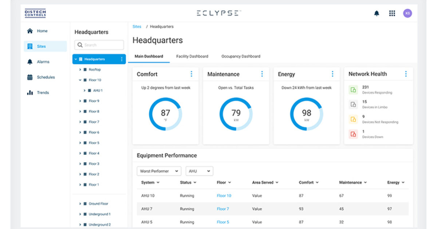Viewport: 437px width, 229px height.
Task: Click the Sites breadcrumb link
Action: (137, 26)
